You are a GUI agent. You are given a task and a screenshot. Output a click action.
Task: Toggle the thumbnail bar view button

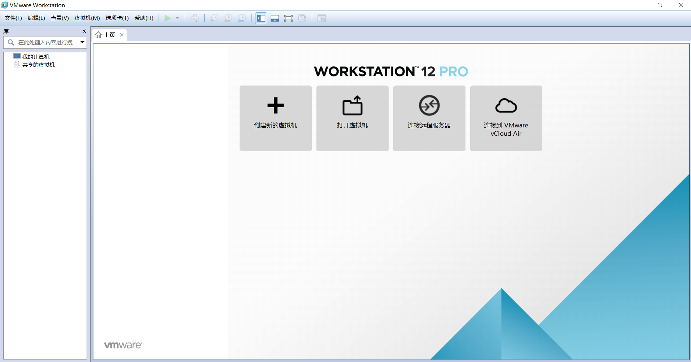pyautogui.click(x=275, y=18)
